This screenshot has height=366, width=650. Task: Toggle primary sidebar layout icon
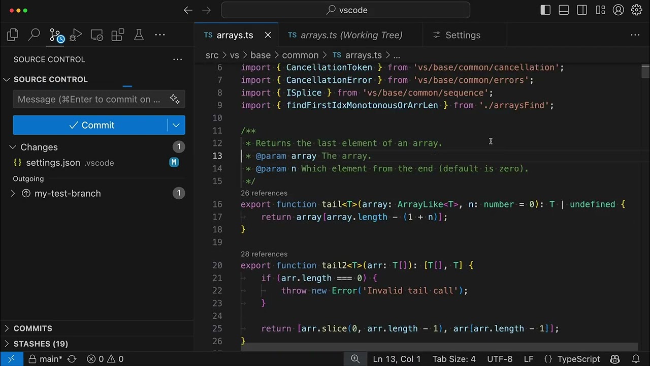[x=545, y=10]
